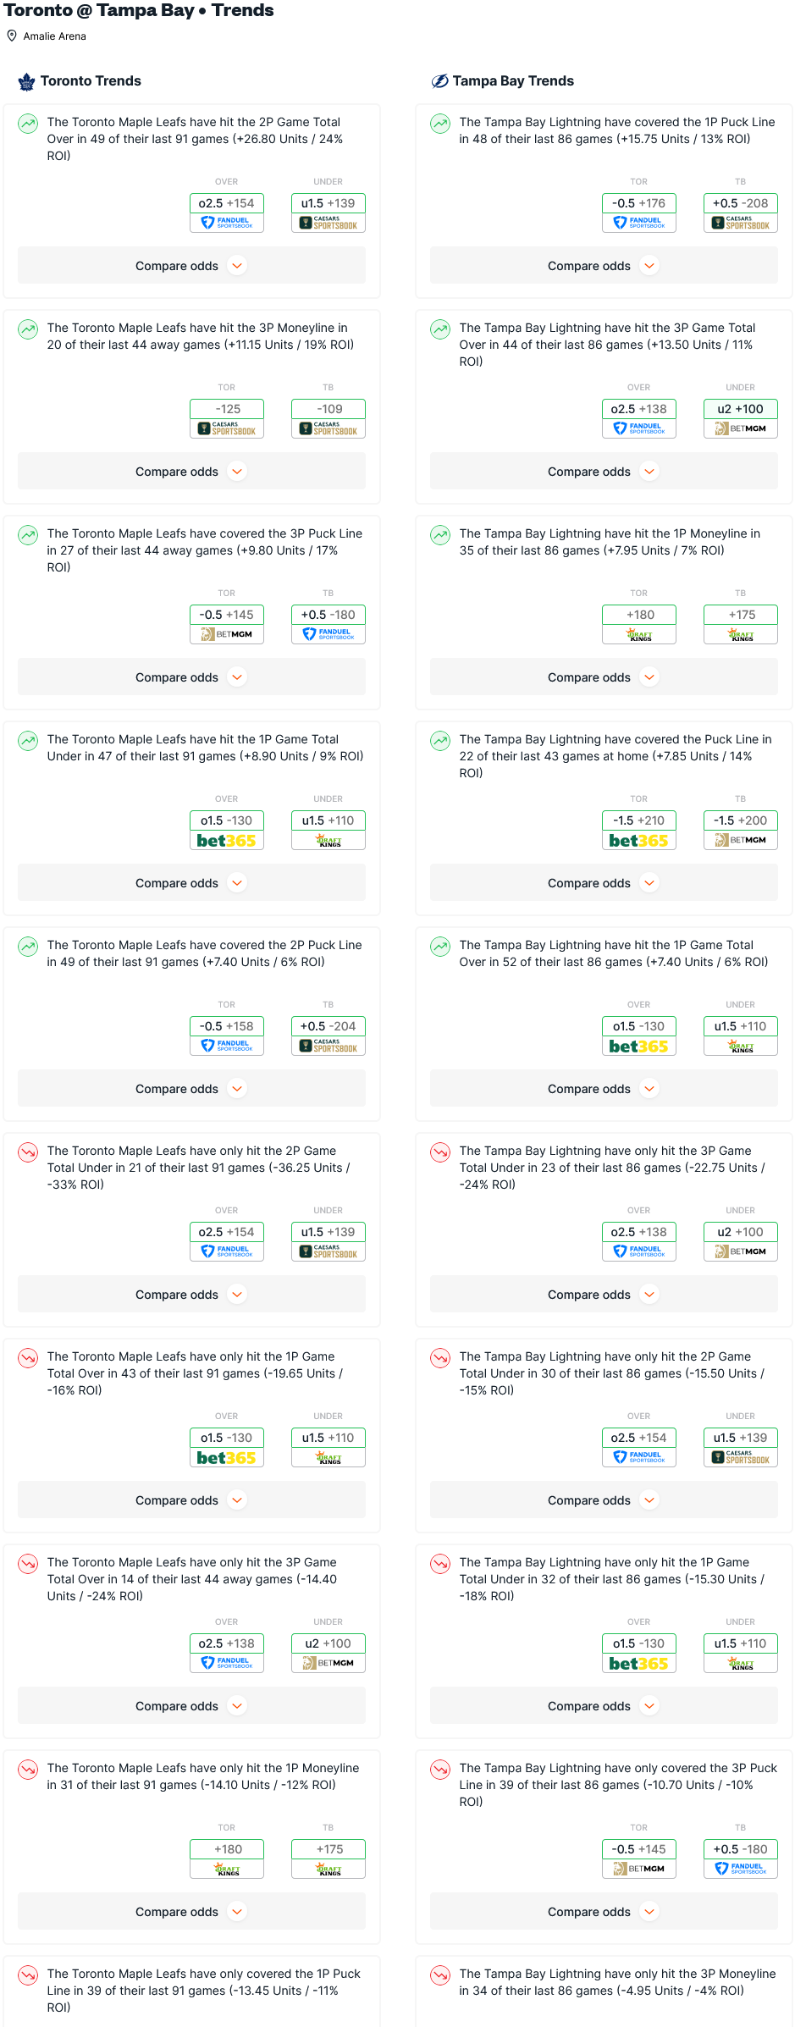This screenshot has height=2027, width=795.
Task: Pick the -0.5 +176 FanDuel puck line
Action: [x=639, y=213]
